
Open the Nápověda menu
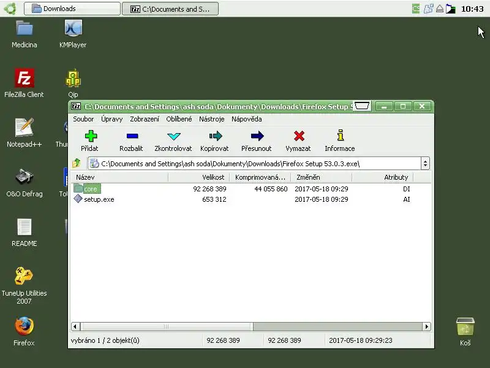tap(247, 119)
